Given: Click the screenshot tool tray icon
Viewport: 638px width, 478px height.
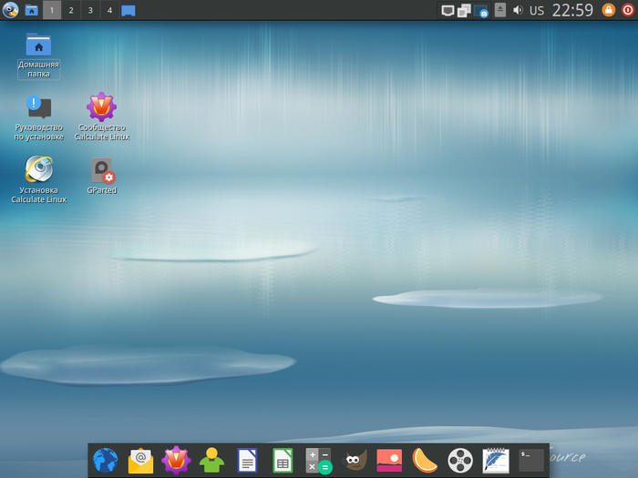Looking at the screenshot, I should tap(481, 11).
